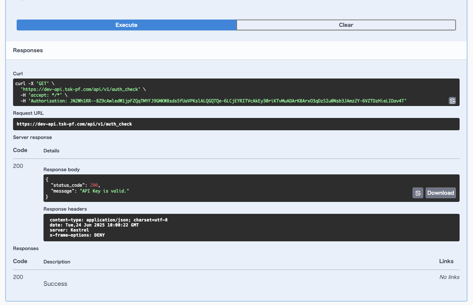Click the "Description" column header
The height and width of the screenshot is (305, 473).
57,262
